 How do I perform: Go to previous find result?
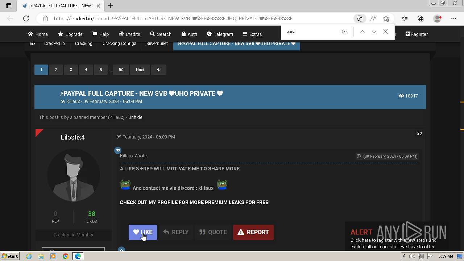(x=362, y=32)
